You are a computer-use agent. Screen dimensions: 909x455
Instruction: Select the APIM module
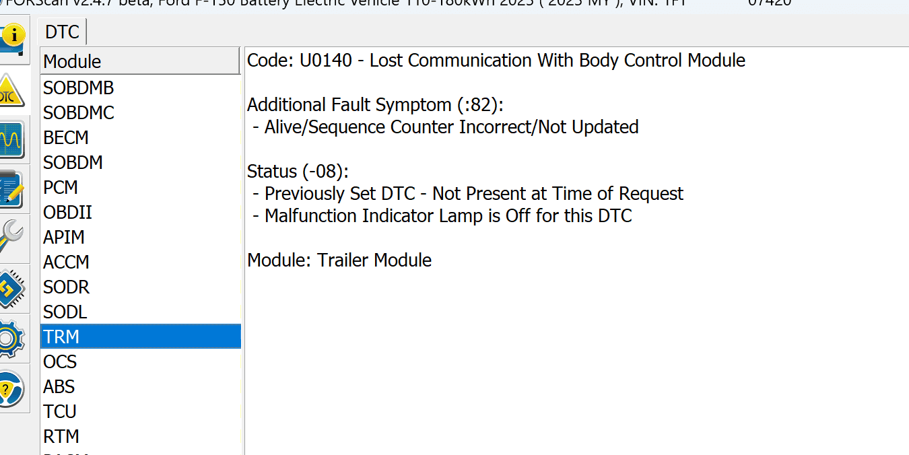64,238
